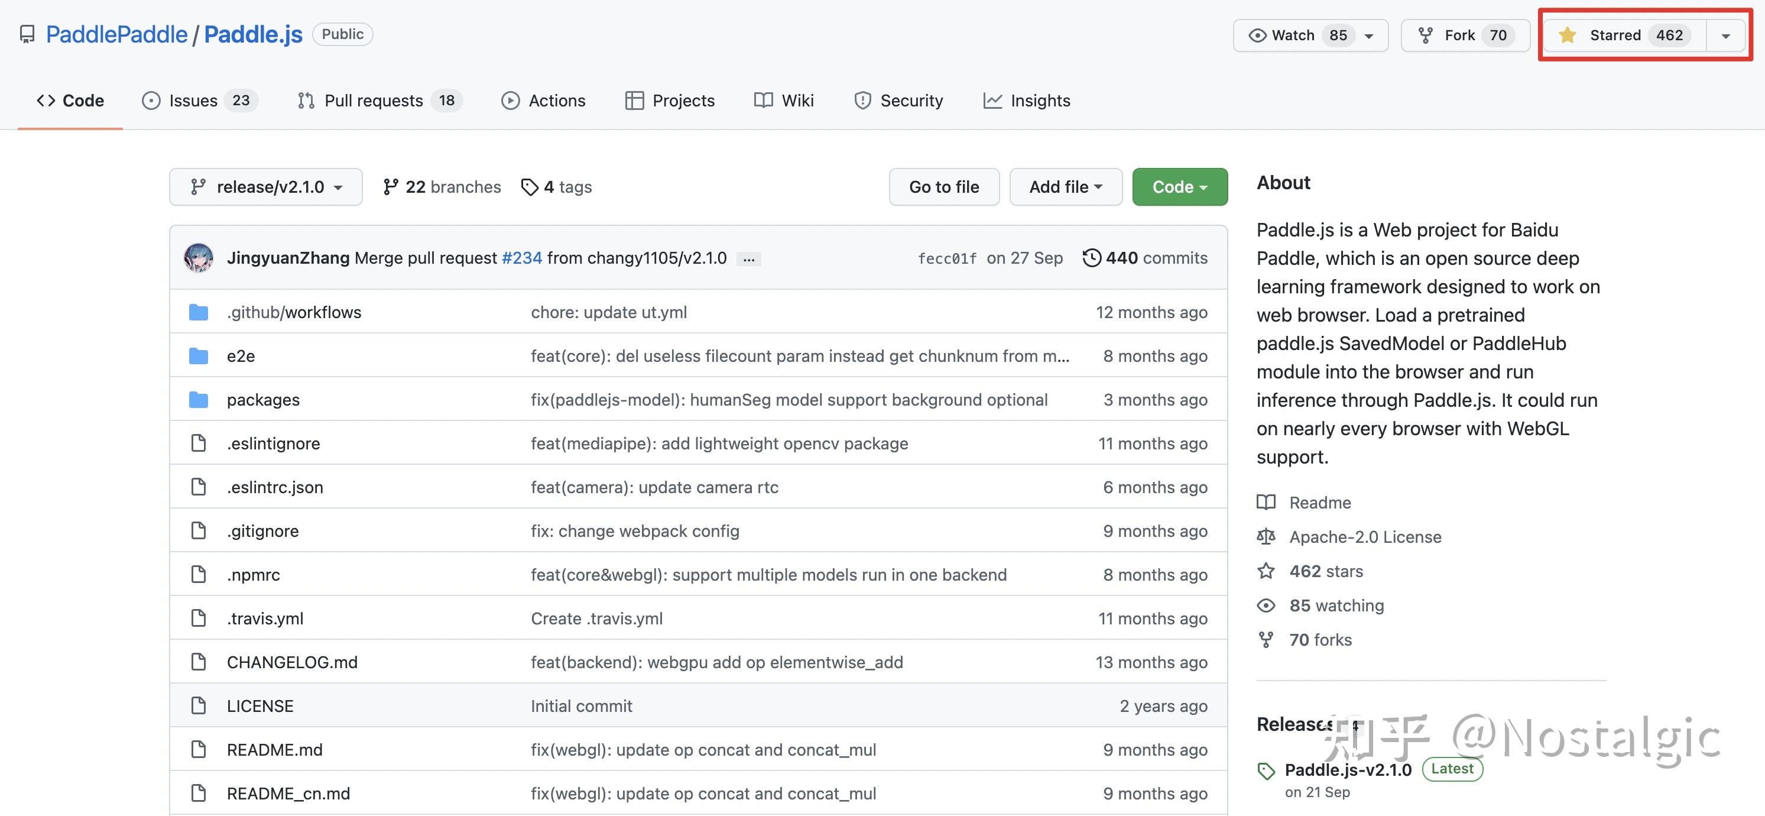1765x816 pixels.
Task: Open the release/v2.1.0 branch dropdown
Action: click(266, 187)
